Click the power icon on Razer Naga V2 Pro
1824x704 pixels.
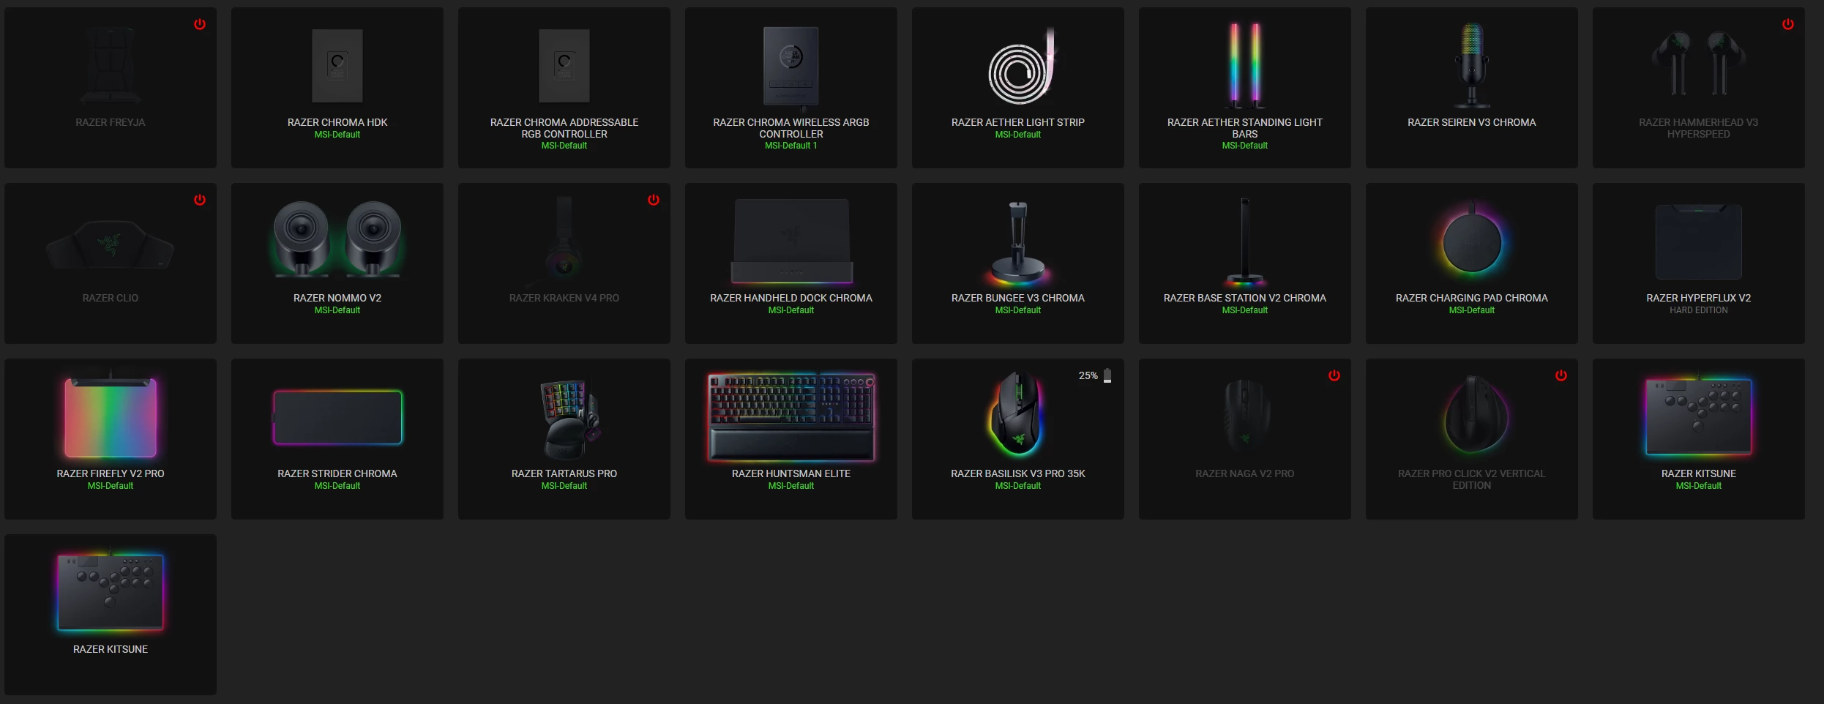[x=1334, y=375]
